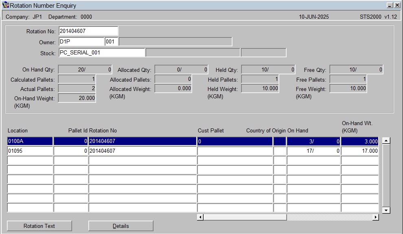The height and width of the screenshot is (234, 403).
Task: Open the Details button
Action: pos(121,226)
